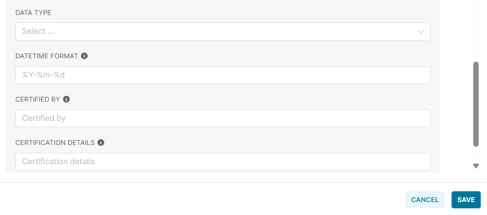The height and width of the screenshot is (215, 487).
Task: Click the '%Y-%m-%d' placeholder text
Action: [x=43, y=75]
